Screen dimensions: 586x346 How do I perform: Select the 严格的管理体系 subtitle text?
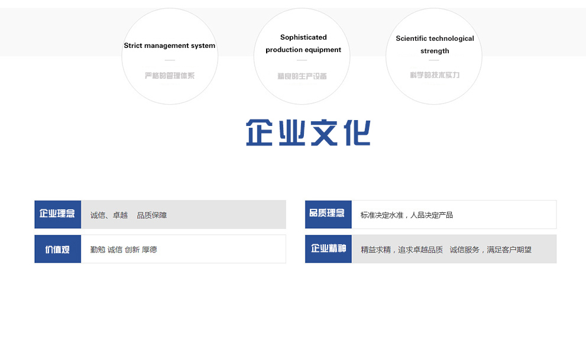click(170, 76)
